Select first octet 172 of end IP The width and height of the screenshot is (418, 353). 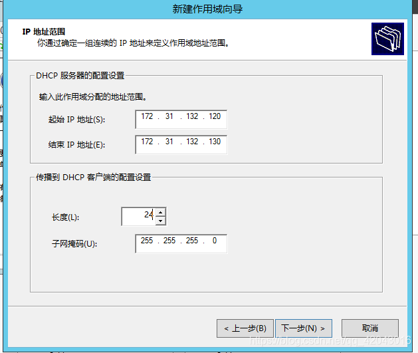[147, 142]
